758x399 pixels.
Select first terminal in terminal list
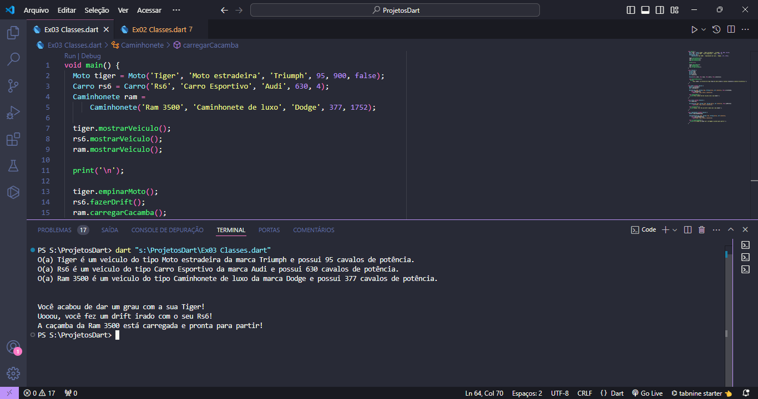point(746,245)
